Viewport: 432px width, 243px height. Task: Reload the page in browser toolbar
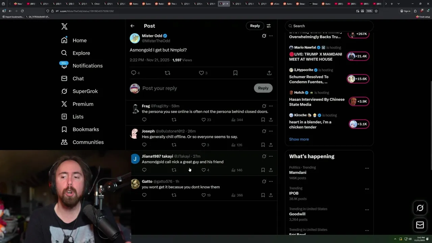(x=22, y=11)
